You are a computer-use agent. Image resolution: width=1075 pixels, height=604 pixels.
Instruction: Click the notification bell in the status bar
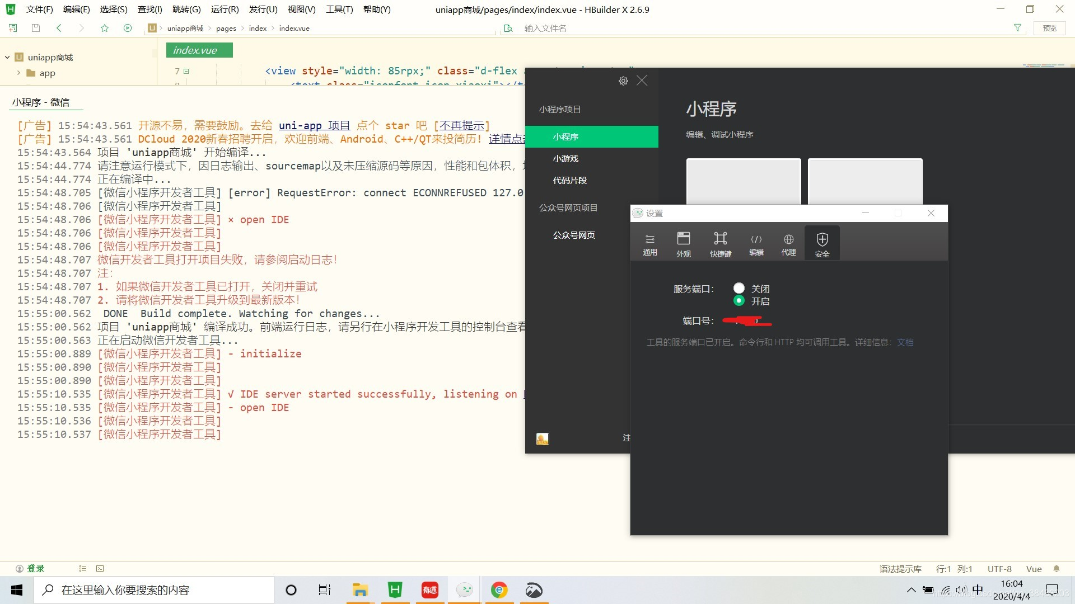(x=1057, y=568)
